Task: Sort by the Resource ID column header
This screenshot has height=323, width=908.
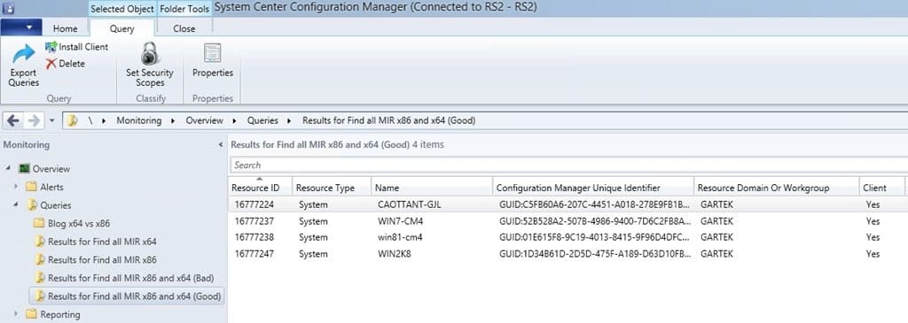Action: coord(261,188)
